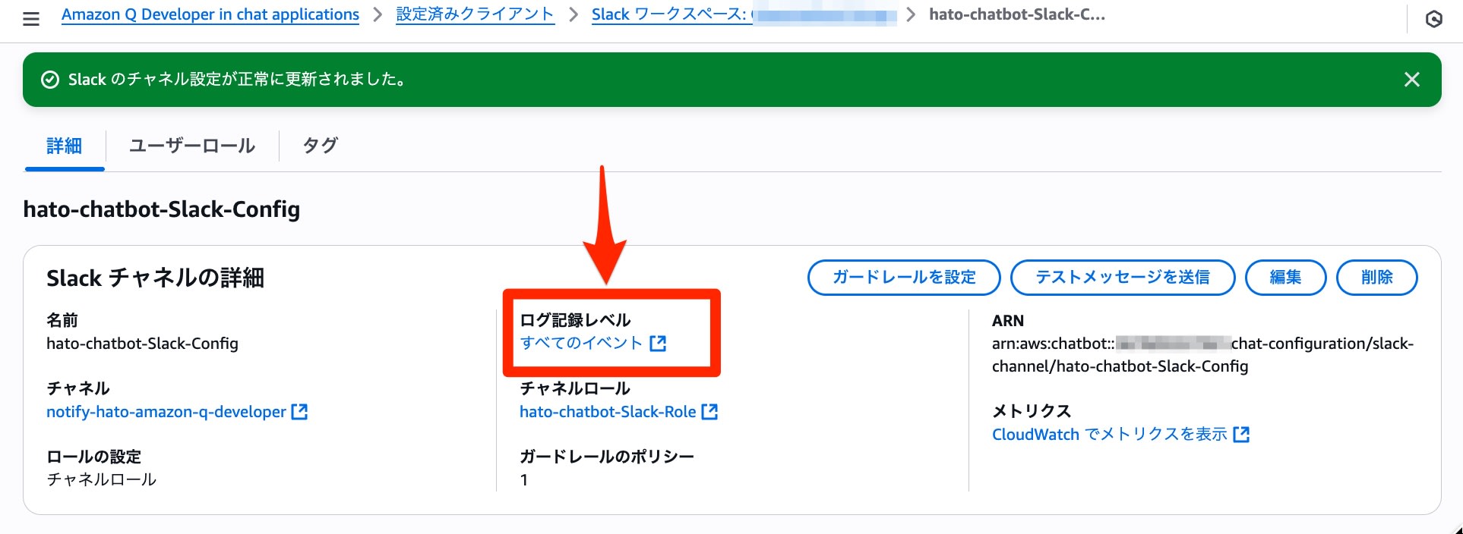The width and height of the screenshot is (1463, 534).
Task: Click external-link icon beside notify-hato-amazon-q-developer
Action: pos(300,412)
